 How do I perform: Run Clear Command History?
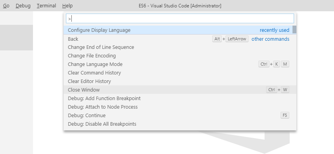(180, 73)
